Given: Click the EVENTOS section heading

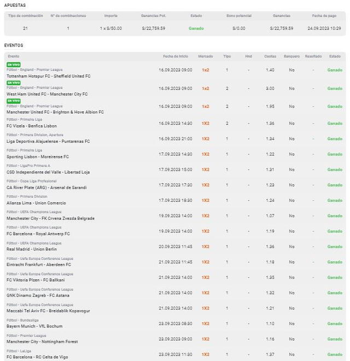Looking at the screenshot, I should [14, 45].
